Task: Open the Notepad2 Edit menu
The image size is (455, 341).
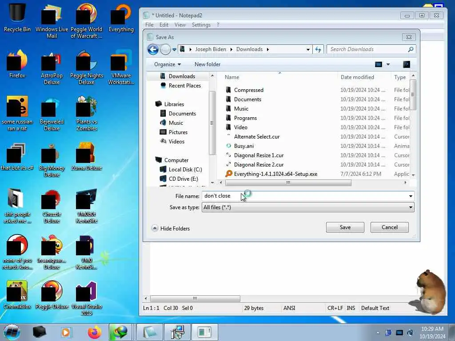Action: (x=164, y=25)
